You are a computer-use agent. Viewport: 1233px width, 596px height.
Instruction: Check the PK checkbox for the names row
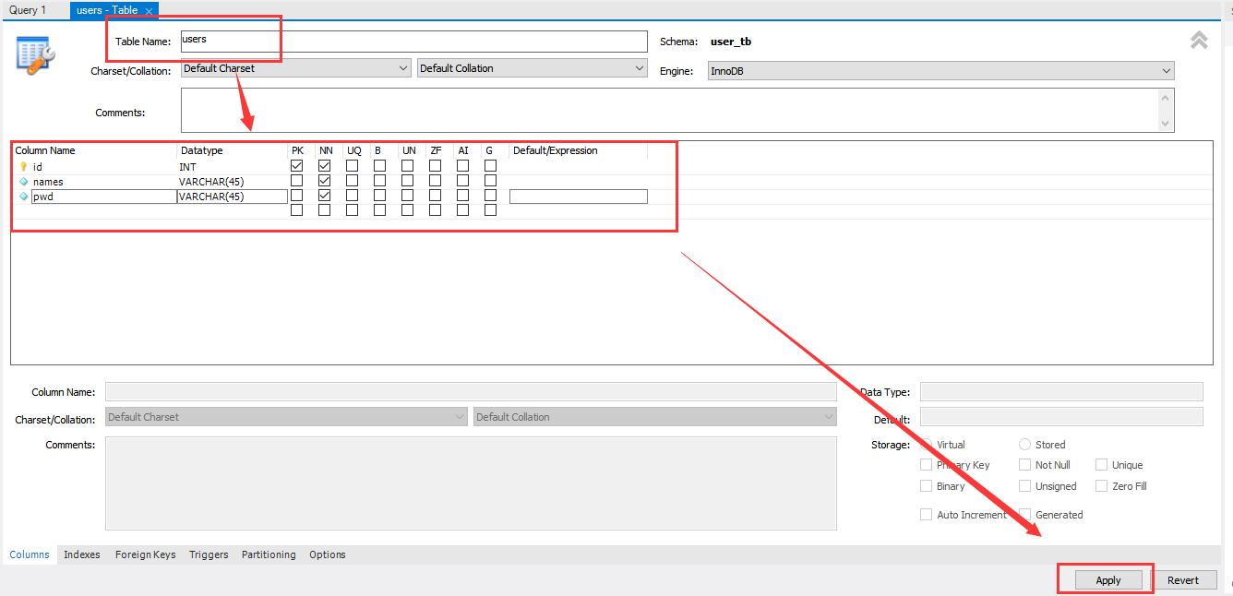point(297,180)
